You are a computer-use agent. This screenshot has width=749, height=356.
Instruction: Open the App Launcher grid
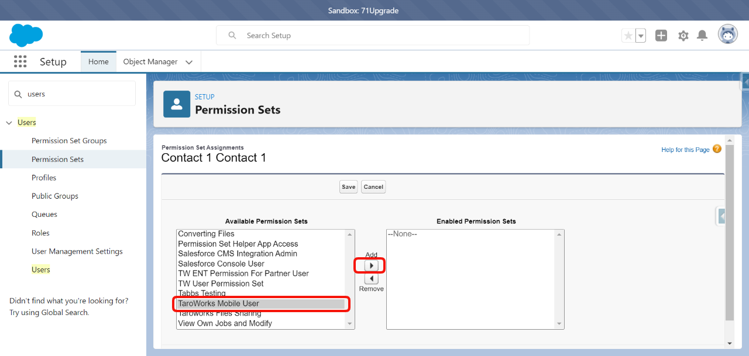(20, 61)
